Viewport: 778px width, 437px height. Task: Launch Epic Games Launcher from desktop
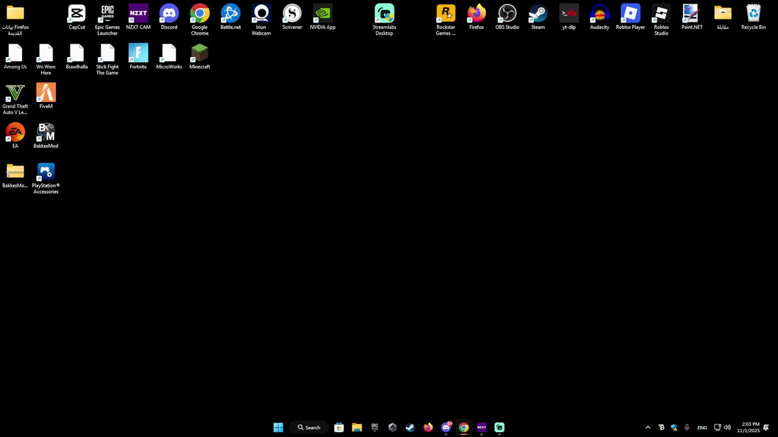[x=108, y=20]
